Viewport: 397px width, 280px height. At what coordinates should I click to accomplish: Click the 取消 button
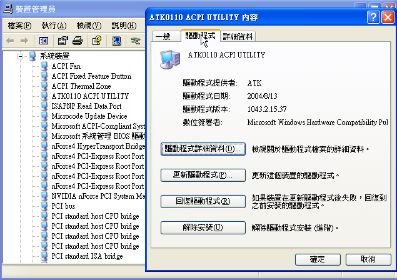[x=368, y=259]
